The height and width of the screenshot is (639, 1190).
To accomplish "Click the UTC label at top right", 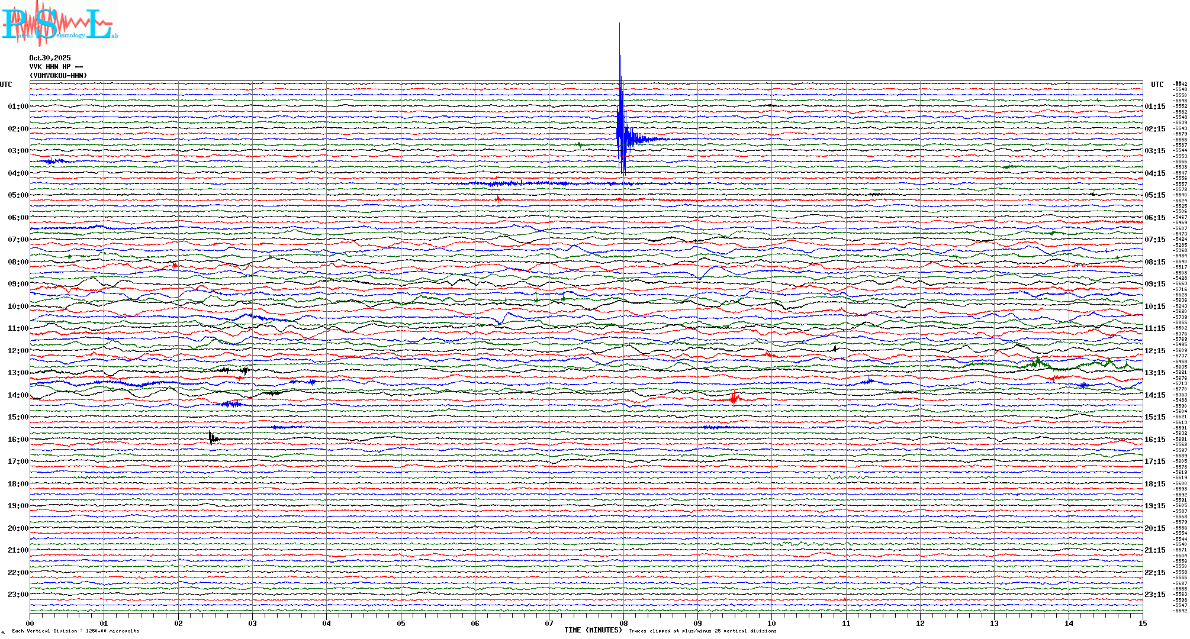I will pos(1157,85).
